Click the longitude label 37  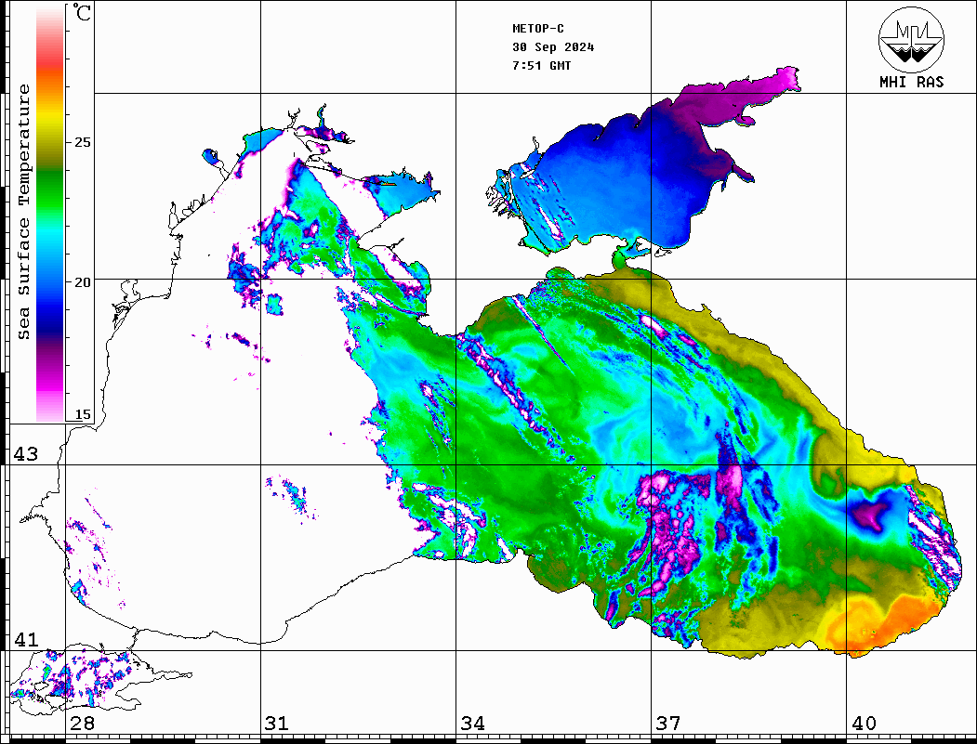point(668,723)
